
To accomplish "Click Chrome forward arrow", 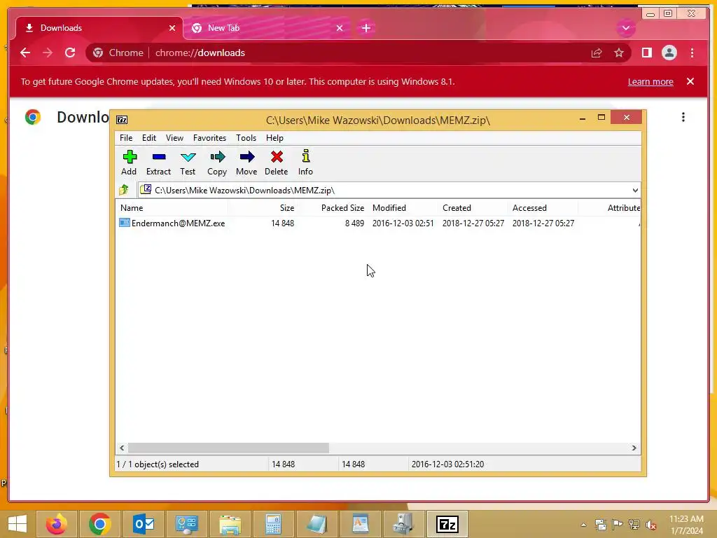I will (x=48, y=53).
